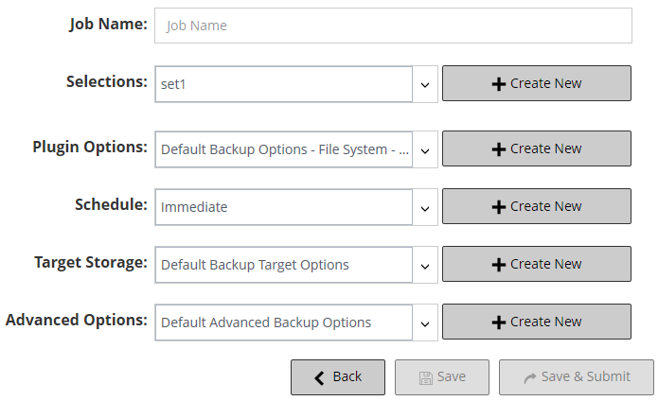Click the plus icon beside Schedule
This screenshot has width=658, height=401.
click(499, 206)
